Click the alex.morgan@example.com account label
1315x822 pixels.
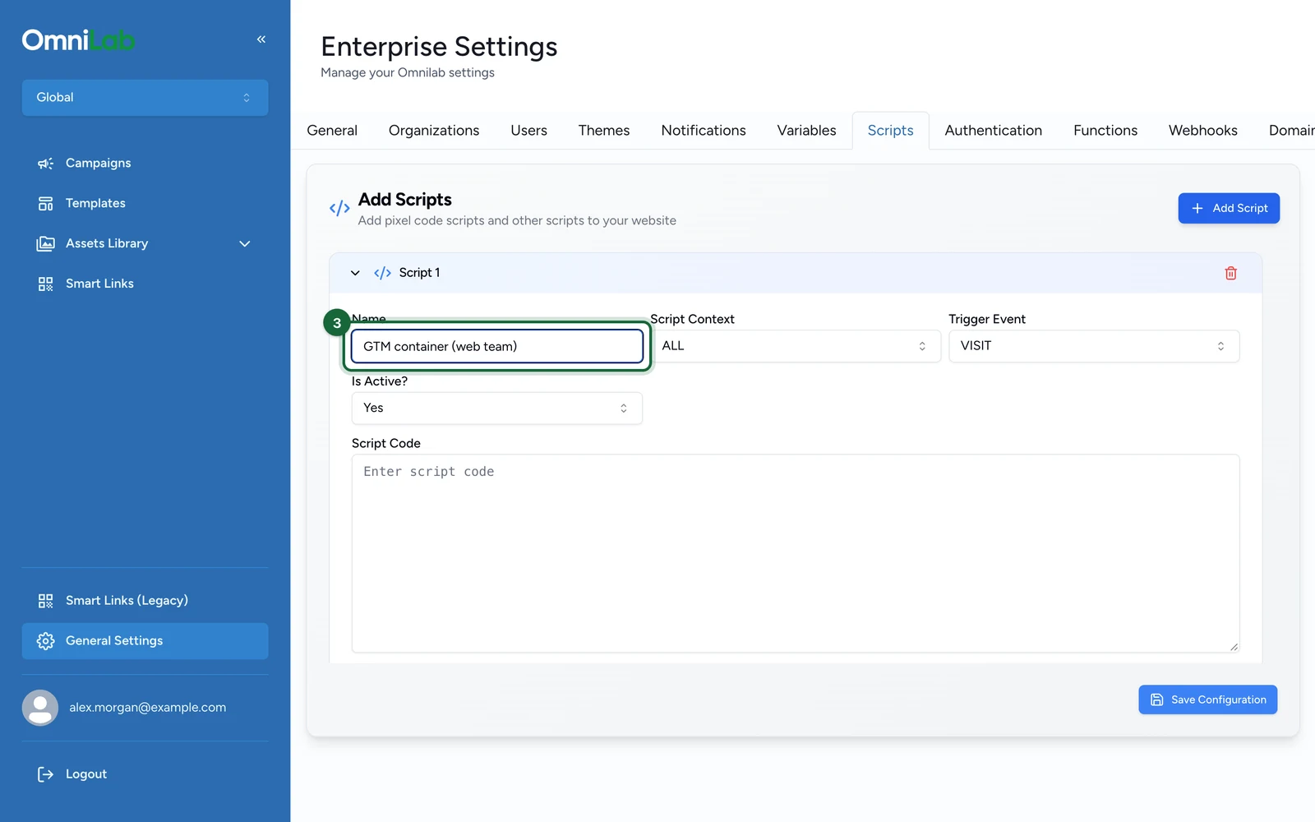[147, 708]
